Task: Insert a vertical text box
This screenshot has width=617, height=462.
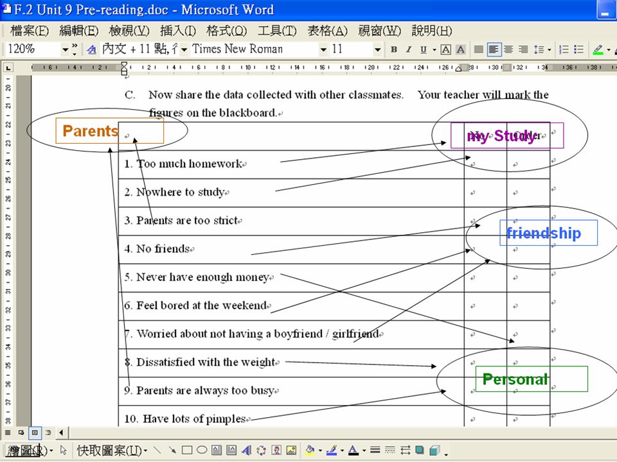Action: click(x=231, y=450)
